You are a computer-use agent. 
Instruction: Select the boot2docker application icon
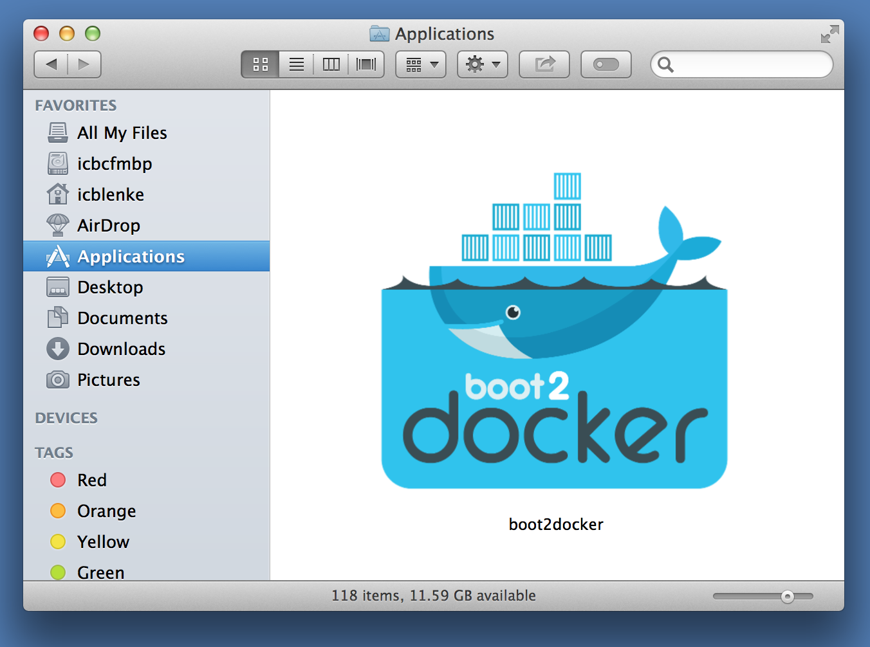pyautogui.click(x=555, y=331)
